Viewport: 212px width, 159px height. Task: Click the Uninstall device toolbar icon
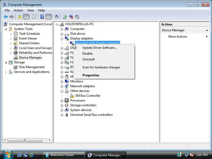tap(77, 17)
